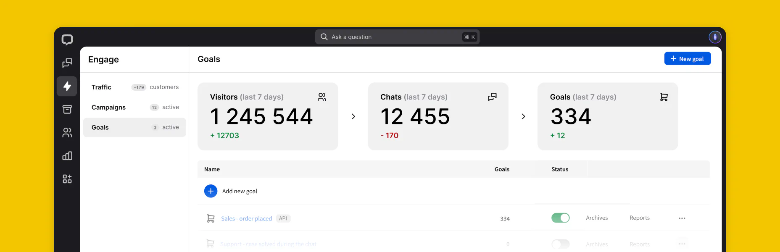Click the chevron between Chats and Goals

[523, 116]
